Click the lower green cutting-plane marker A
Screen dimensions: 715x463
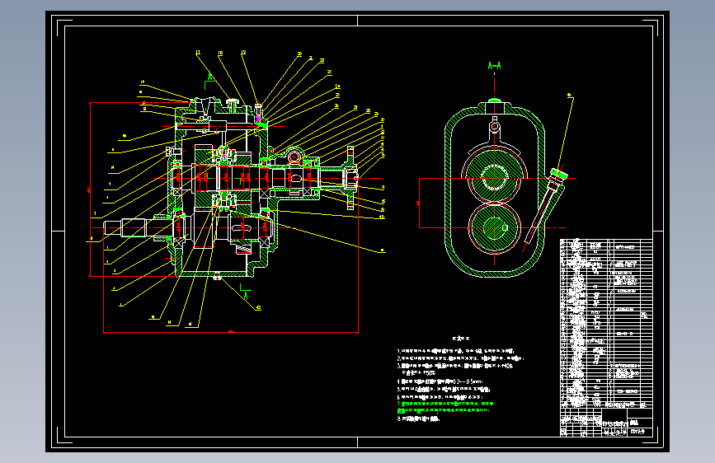pyautogui.click(x=245, y=292)
